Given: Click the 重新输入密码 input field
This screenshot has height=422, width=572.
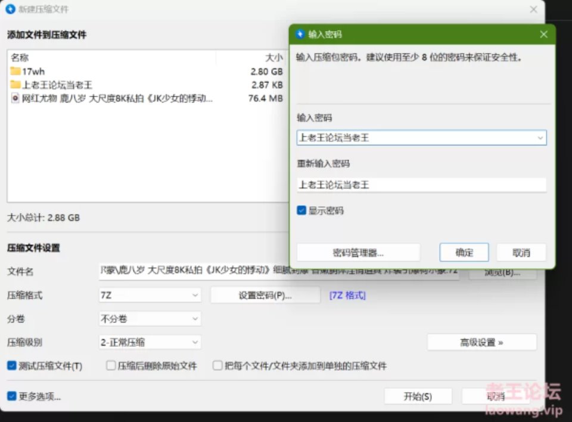Looking at the screenshot, I should click(421, 185).
